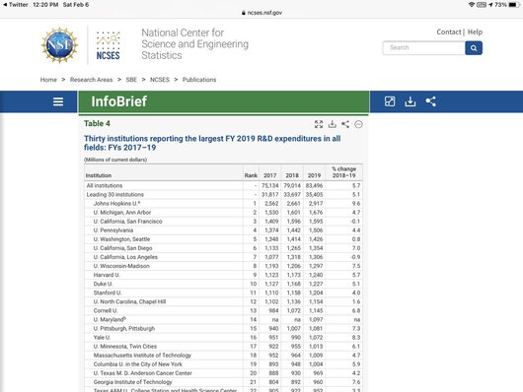Select U. California, San Francisco row
Viewport: 523px width, 392px height.
point(223,222)
